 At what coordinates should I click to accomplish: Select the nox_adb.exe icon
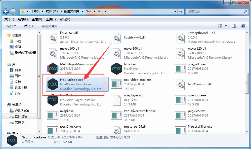click(x=180, y=68)
